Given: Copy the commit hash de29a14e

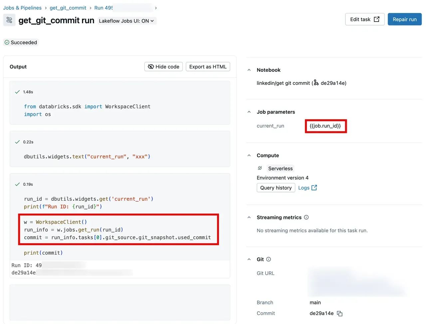Looking at the screenshot, I should [x=339, y=313].
